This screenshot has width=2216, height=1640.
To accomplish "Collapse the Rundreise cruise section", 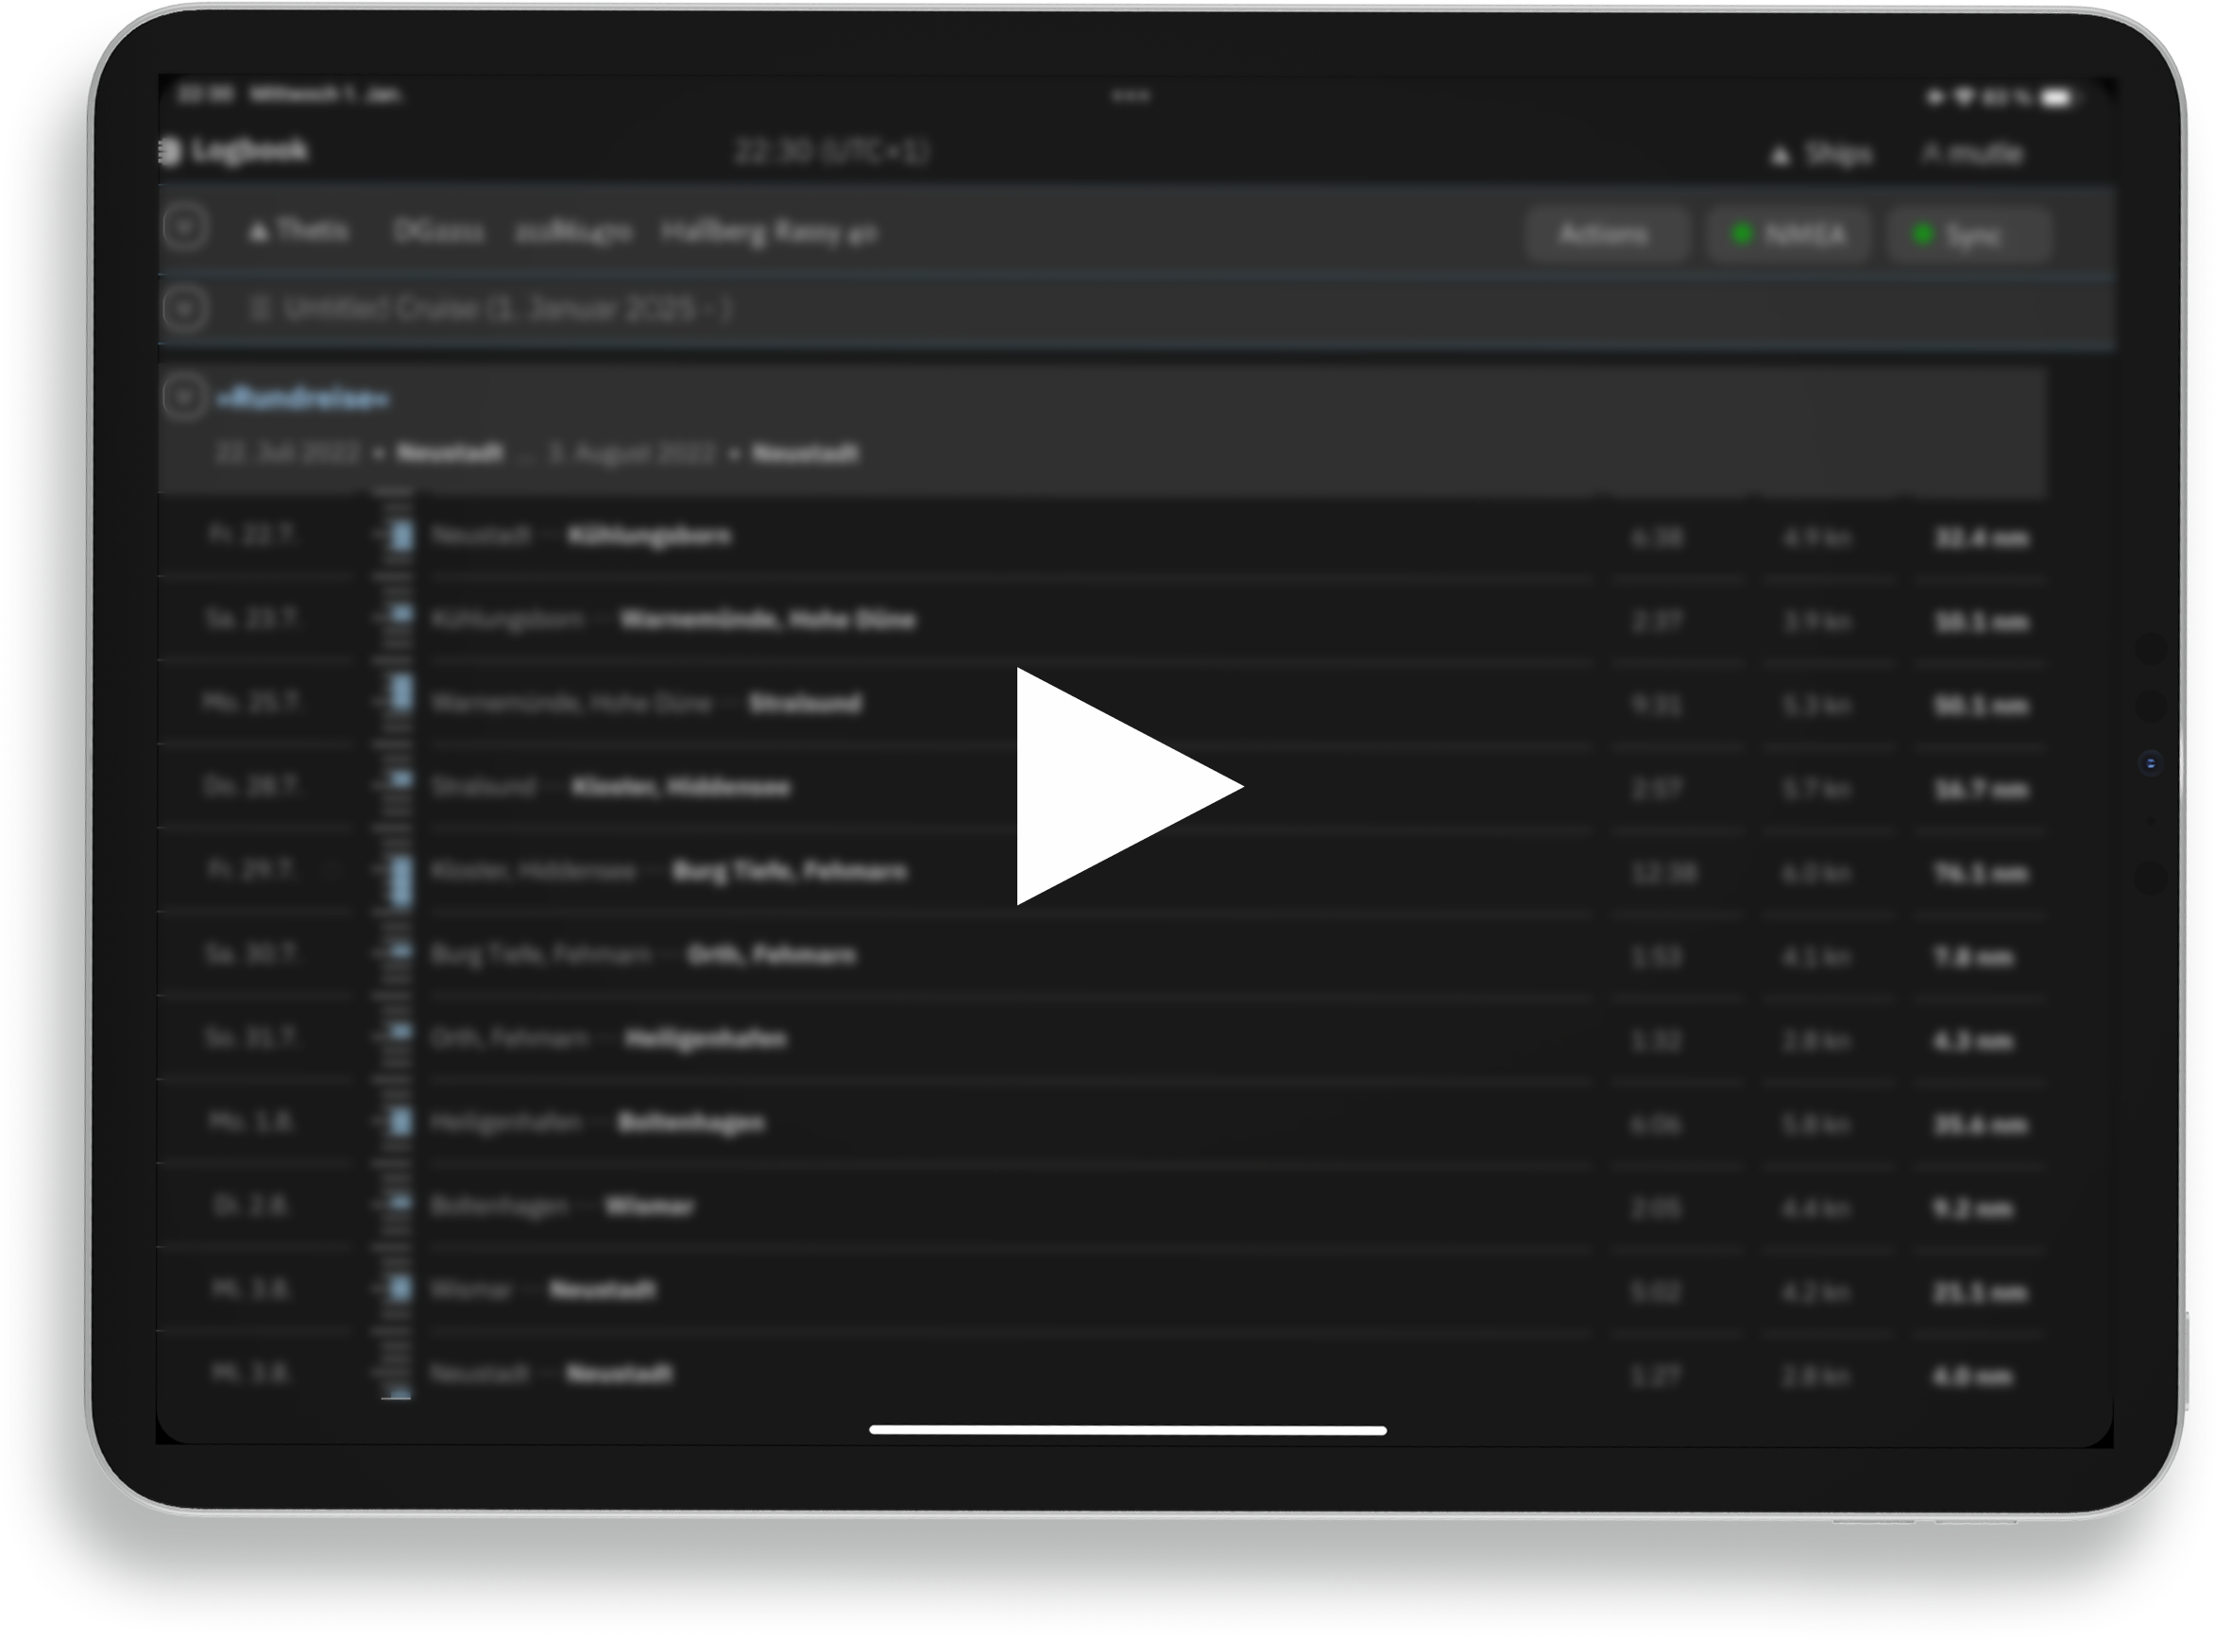I will 183,397.
